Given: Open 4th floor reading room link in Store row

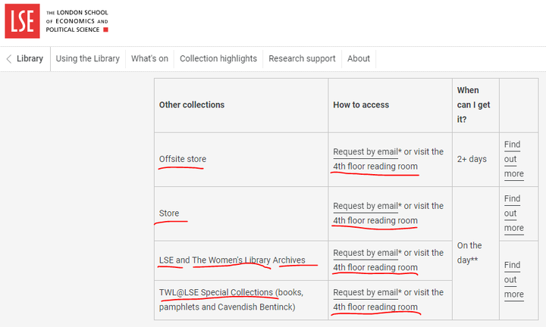Looking at the screenshot, I should click(375, 221).
